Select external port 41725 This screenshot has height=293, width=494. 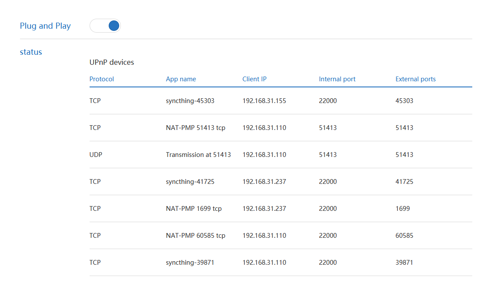404,182
